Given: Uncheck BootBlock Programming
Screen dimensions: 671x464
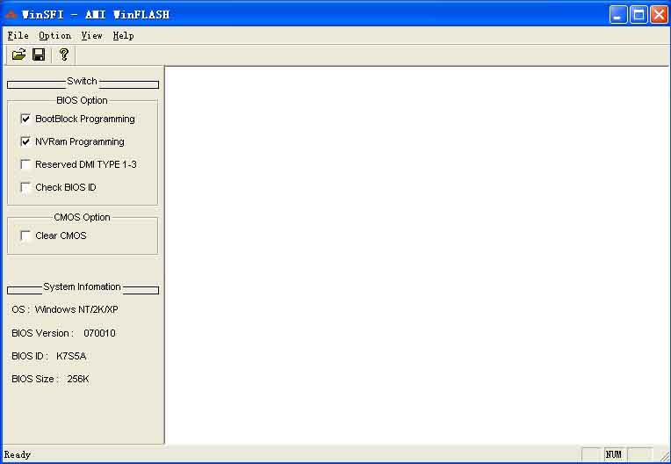Looking at the screenshot, I should pyautogui.click(x=25, y=119).
